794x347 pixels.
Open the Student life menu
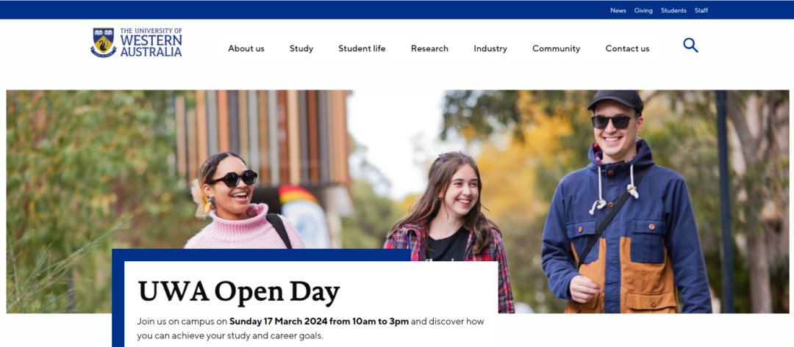pos(362,48)
